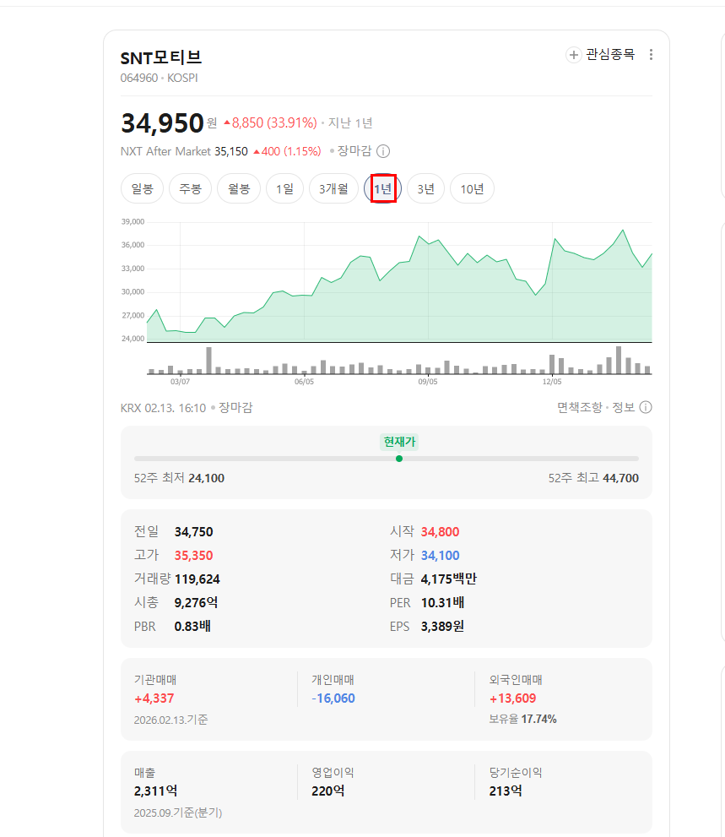Switch chart to 3년 range
This screenshot has height=837, width=725.
(x=425, y=189)
